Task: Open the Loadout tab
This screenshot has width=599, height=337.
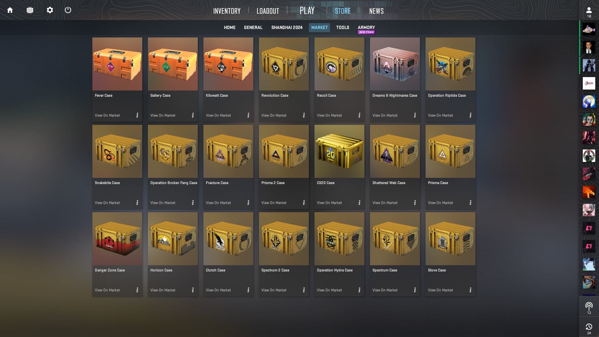Action: click(x=268, y=11)
